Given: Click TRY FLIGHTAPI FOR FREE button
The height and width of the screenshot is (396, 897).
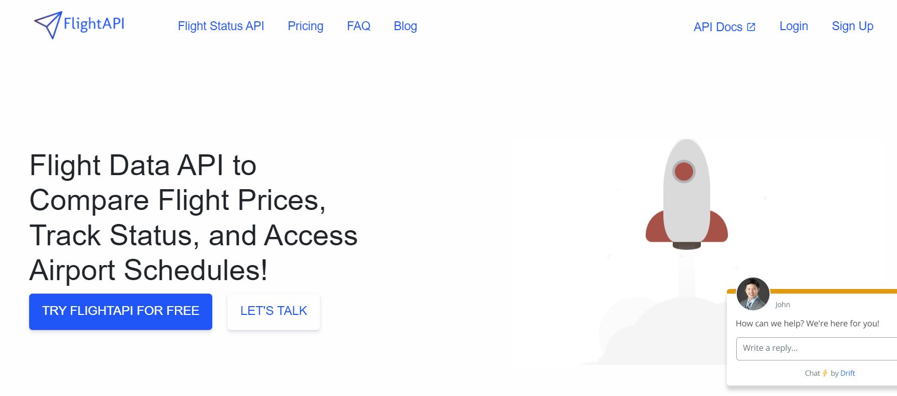Looking at the screenshot, I should coord(121,311).
